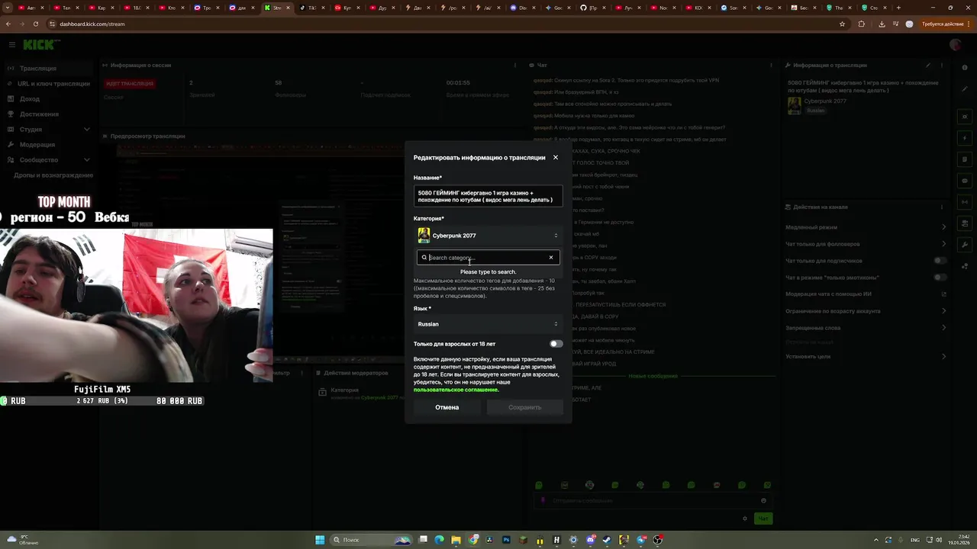Open three-dot menu of Действия на канале panel
The height and width of the screenshot is (549, 977).
click(942, 207)
